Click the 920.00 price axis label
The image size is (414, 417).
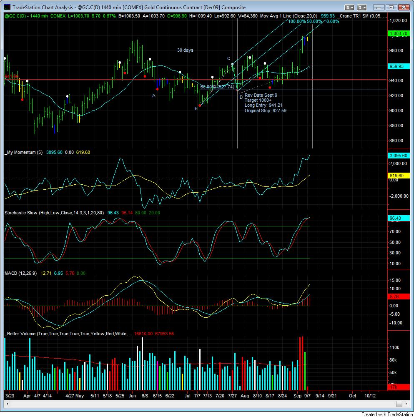(396, 95)
